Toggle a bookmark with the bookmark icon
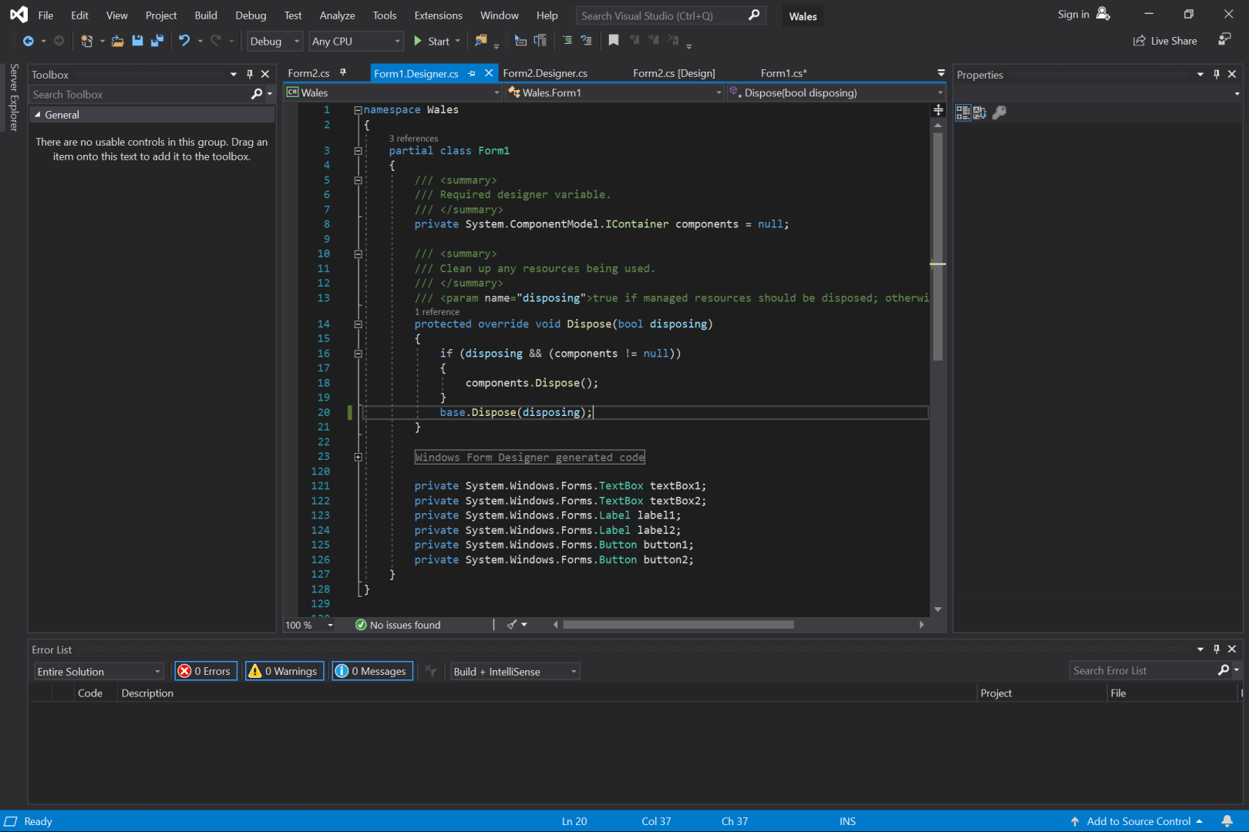Image resolution: width=1249 pixels, height=832 pixels. coord(614,40)
